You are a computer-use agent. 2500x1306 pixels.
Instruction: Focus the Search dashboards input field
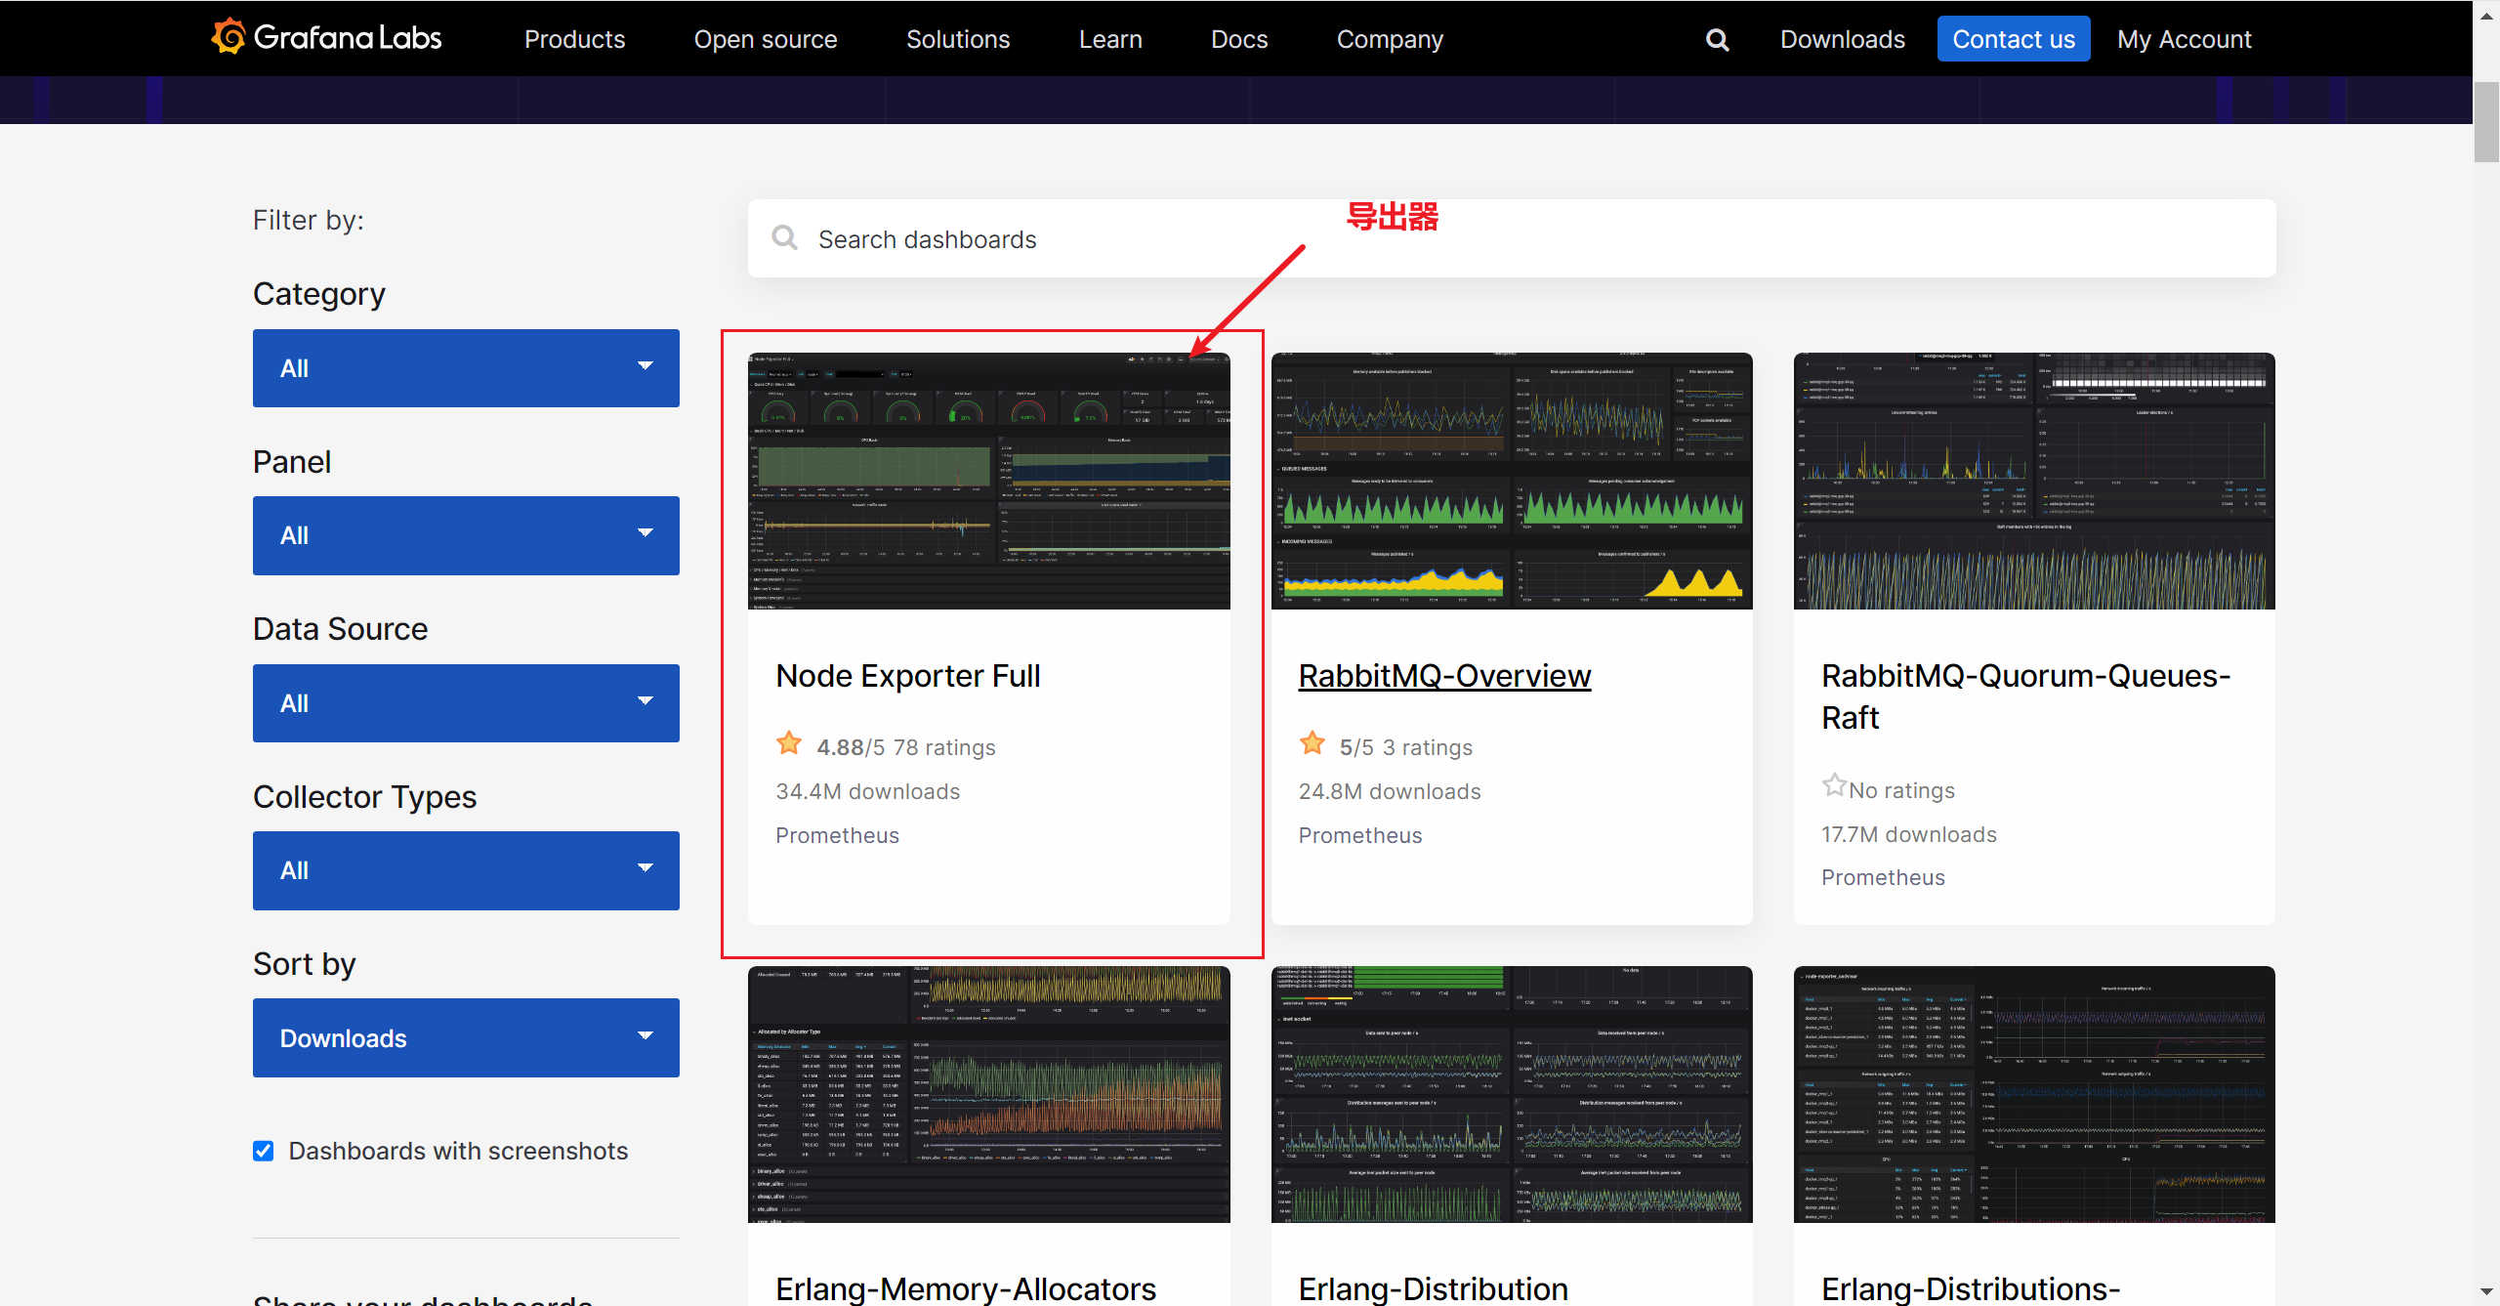click(1512, 238)
